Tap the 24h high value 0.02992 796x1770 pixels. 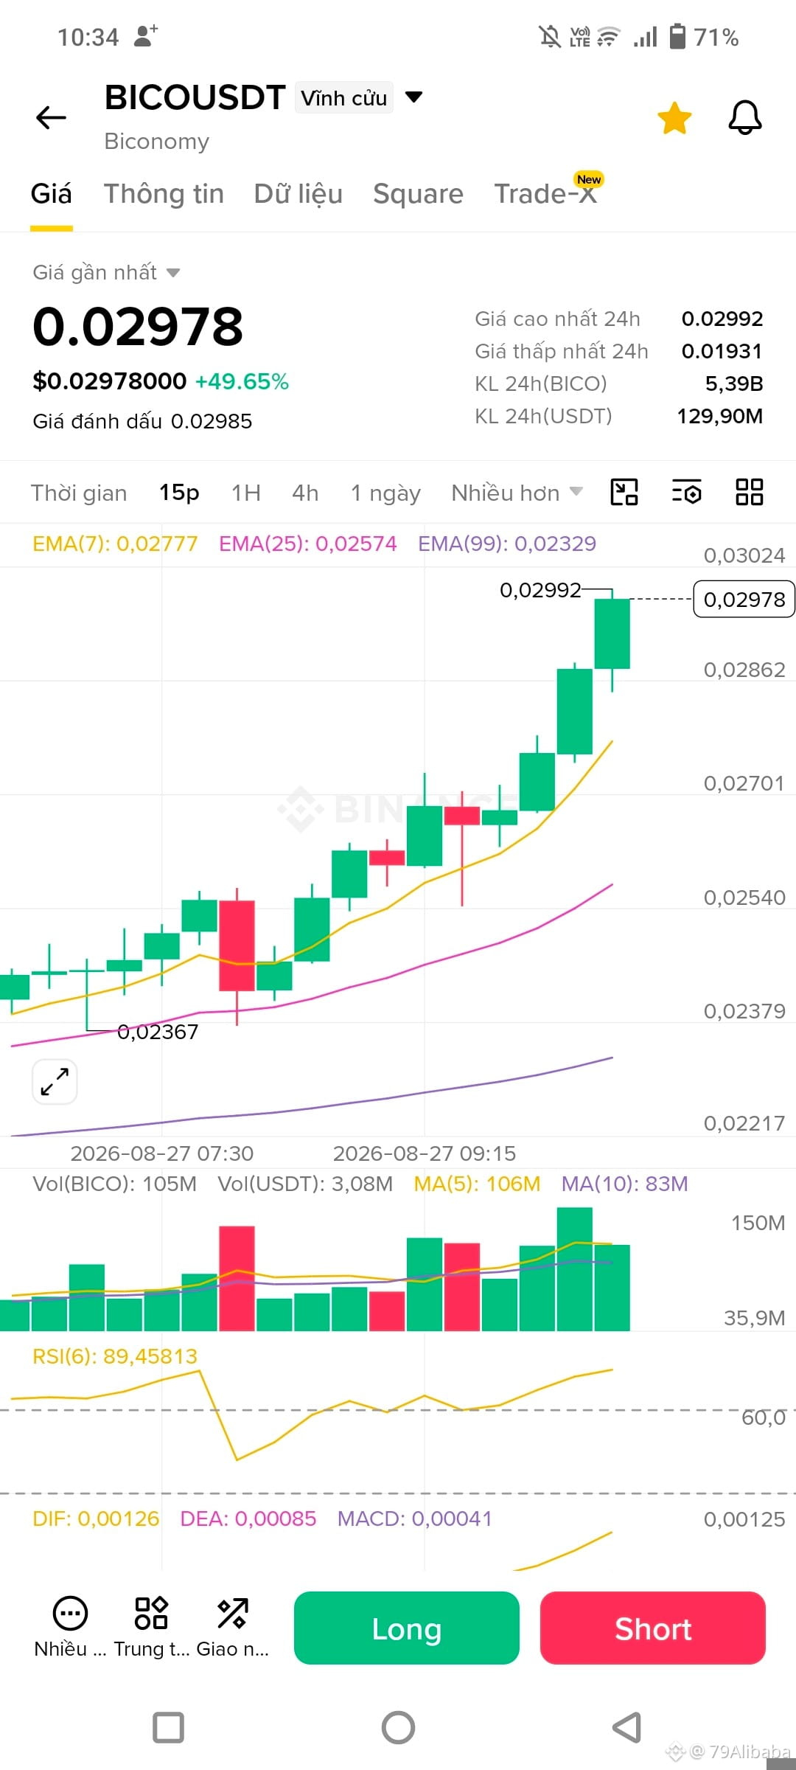722,319
